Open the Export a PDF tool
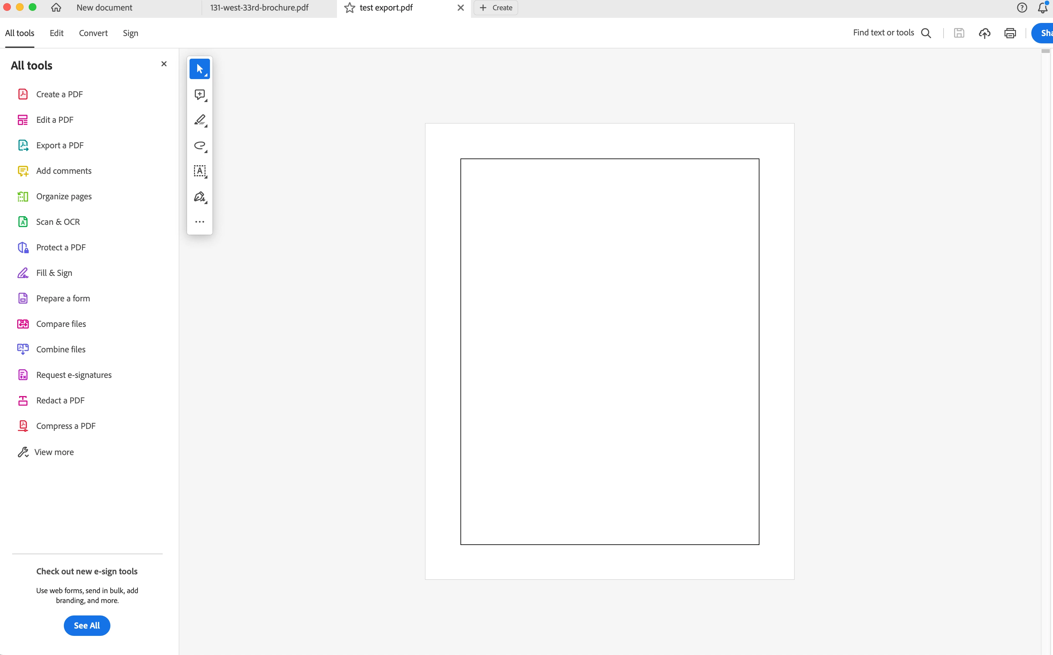This screenshot has height=655, width=1053. click(60, 145)
